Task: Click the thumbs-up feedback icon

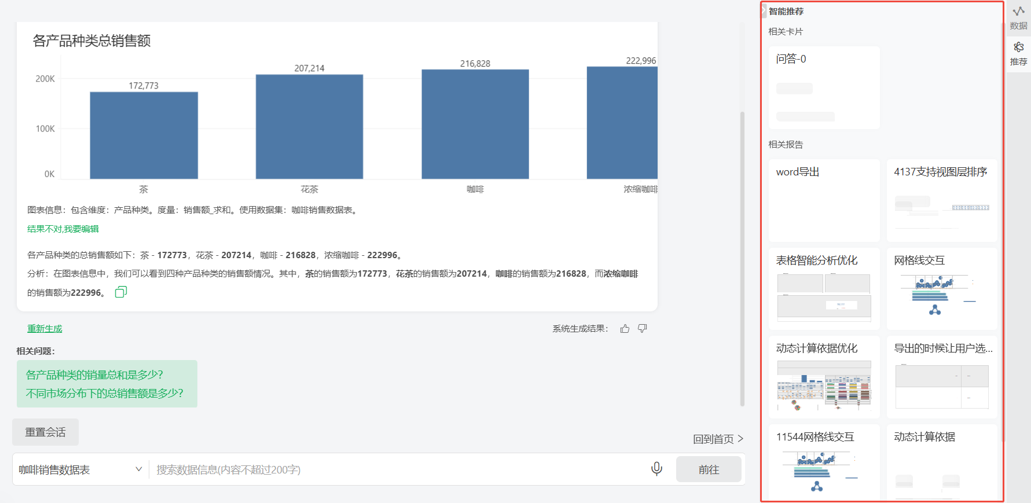Action: pos(625,329)
